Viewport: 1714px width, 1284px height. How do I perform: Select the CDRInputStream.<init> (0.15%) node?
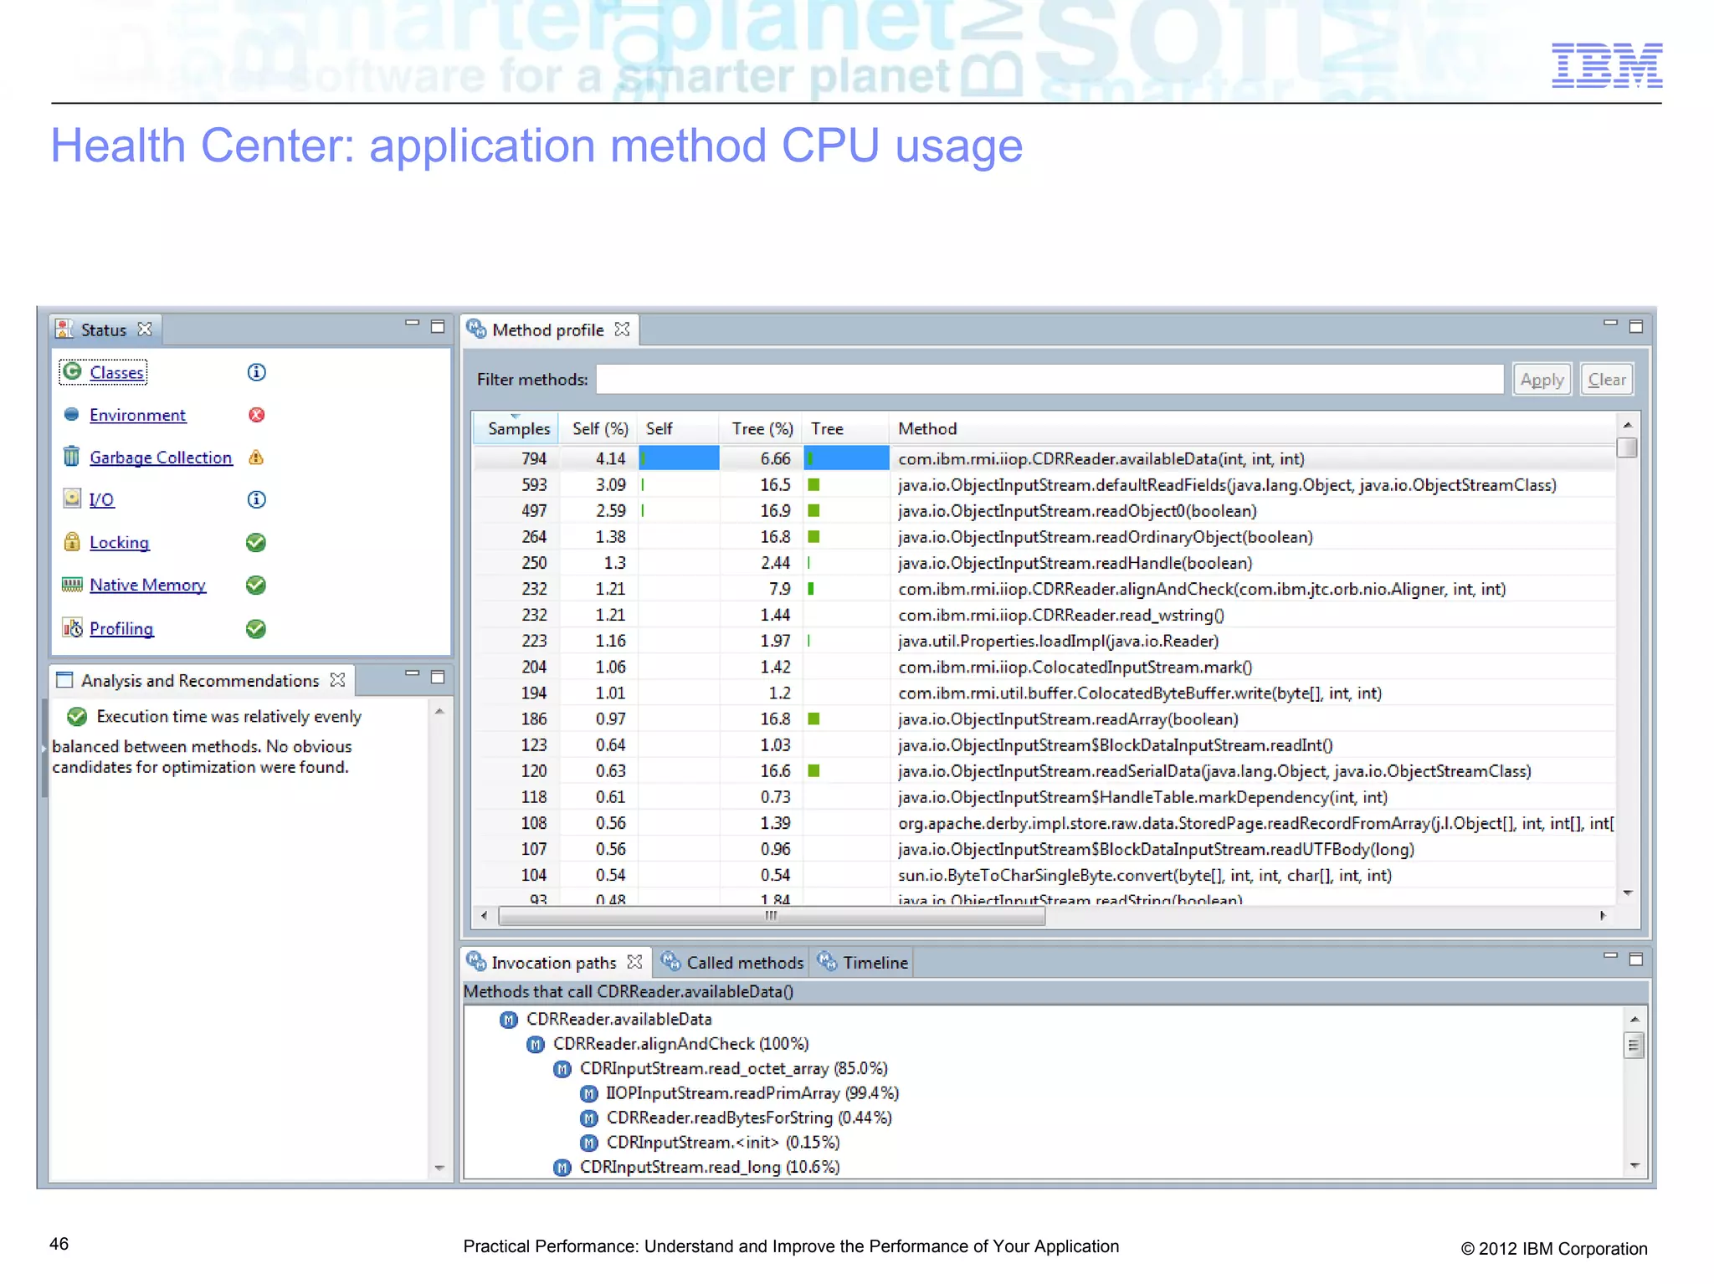723,1142
